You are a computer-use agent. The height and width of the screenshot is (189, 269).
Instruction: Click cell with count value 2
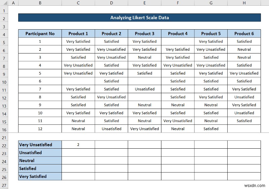[x=78, y=145]
